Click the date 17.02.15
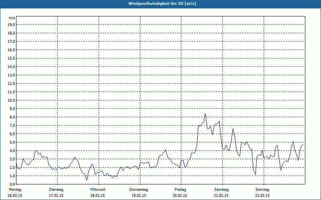This screenshot has width=321, height=200. pos(56,196)
